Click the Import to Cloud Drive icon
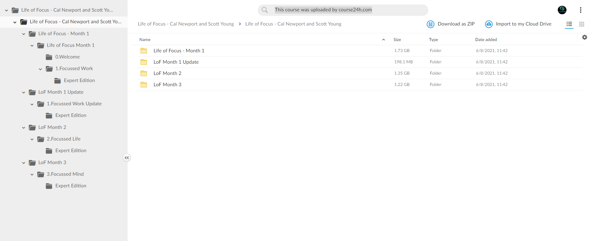Viewport: 592px width, 241px height. 489,24
